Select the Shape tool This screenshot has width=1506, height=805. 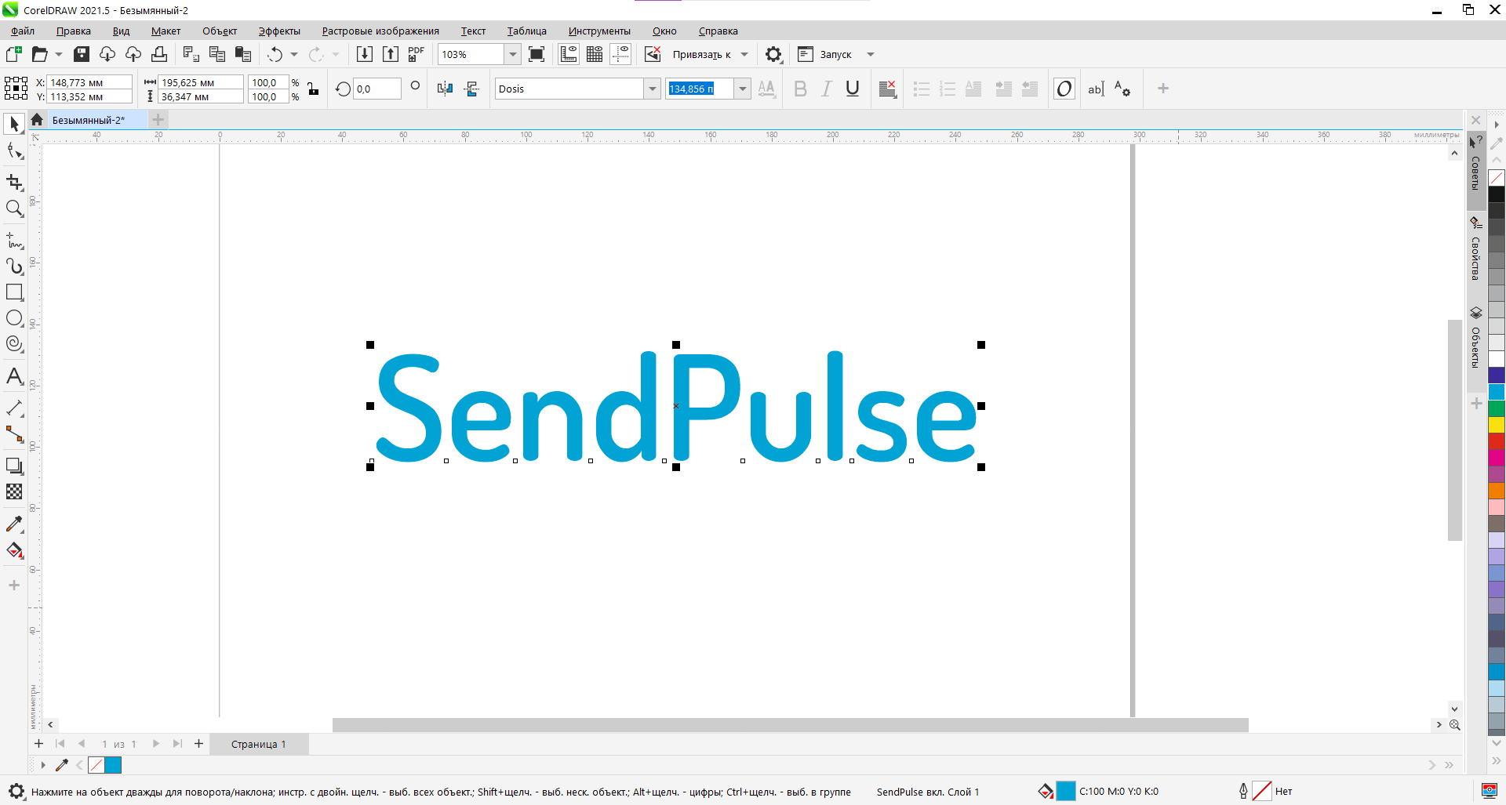[x=14, y=150]
